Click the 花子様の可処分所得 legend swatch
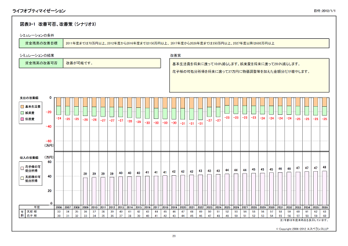 pyautogui.click(x=22, y=166)
